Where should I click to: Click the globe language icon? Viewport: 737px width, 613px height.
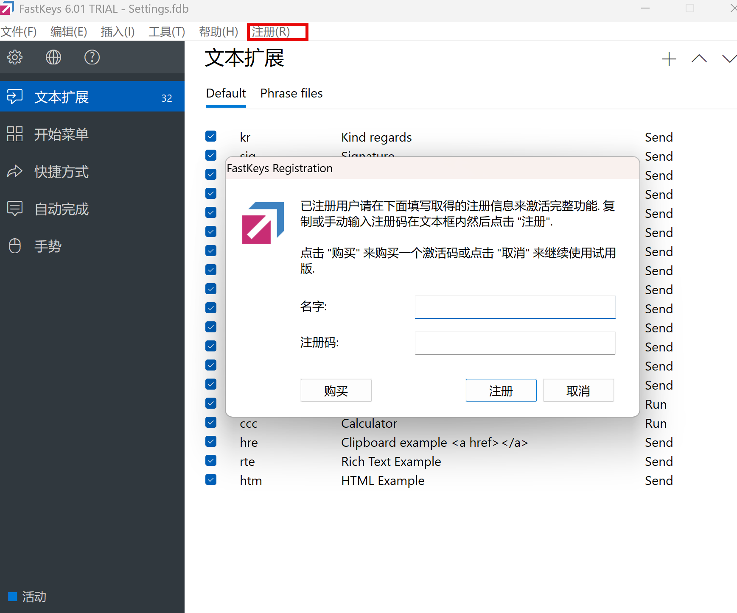(53, 57)
